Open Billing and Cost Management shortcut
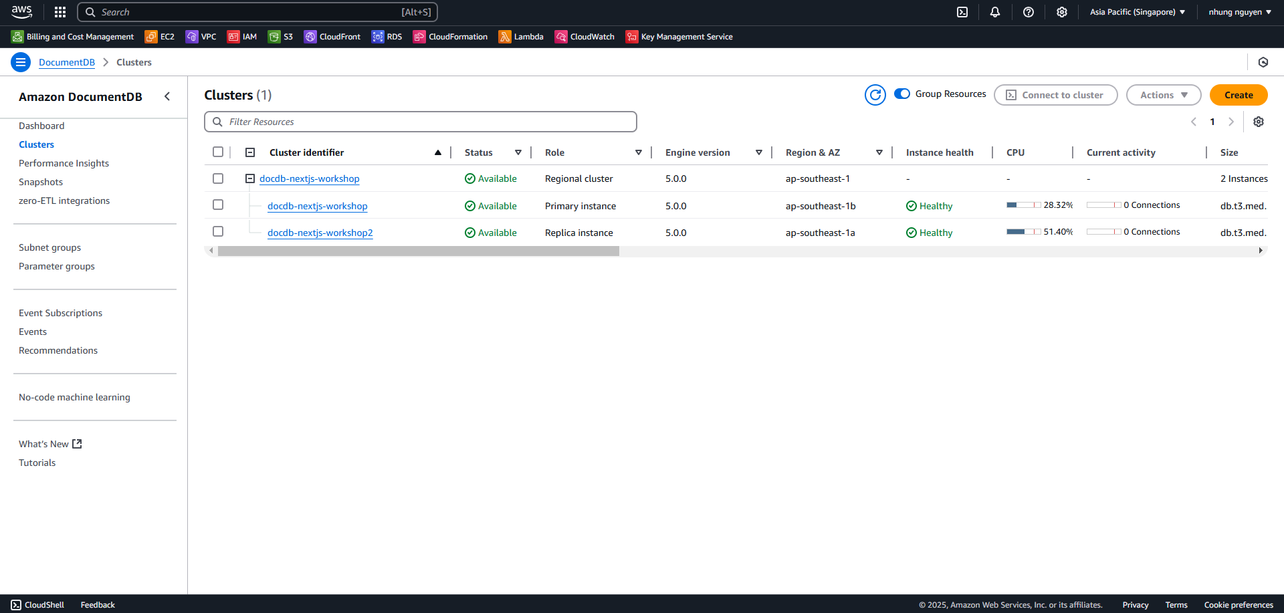Image resolution: width=1284 pixels, height=613 pixels. [73, 37]
